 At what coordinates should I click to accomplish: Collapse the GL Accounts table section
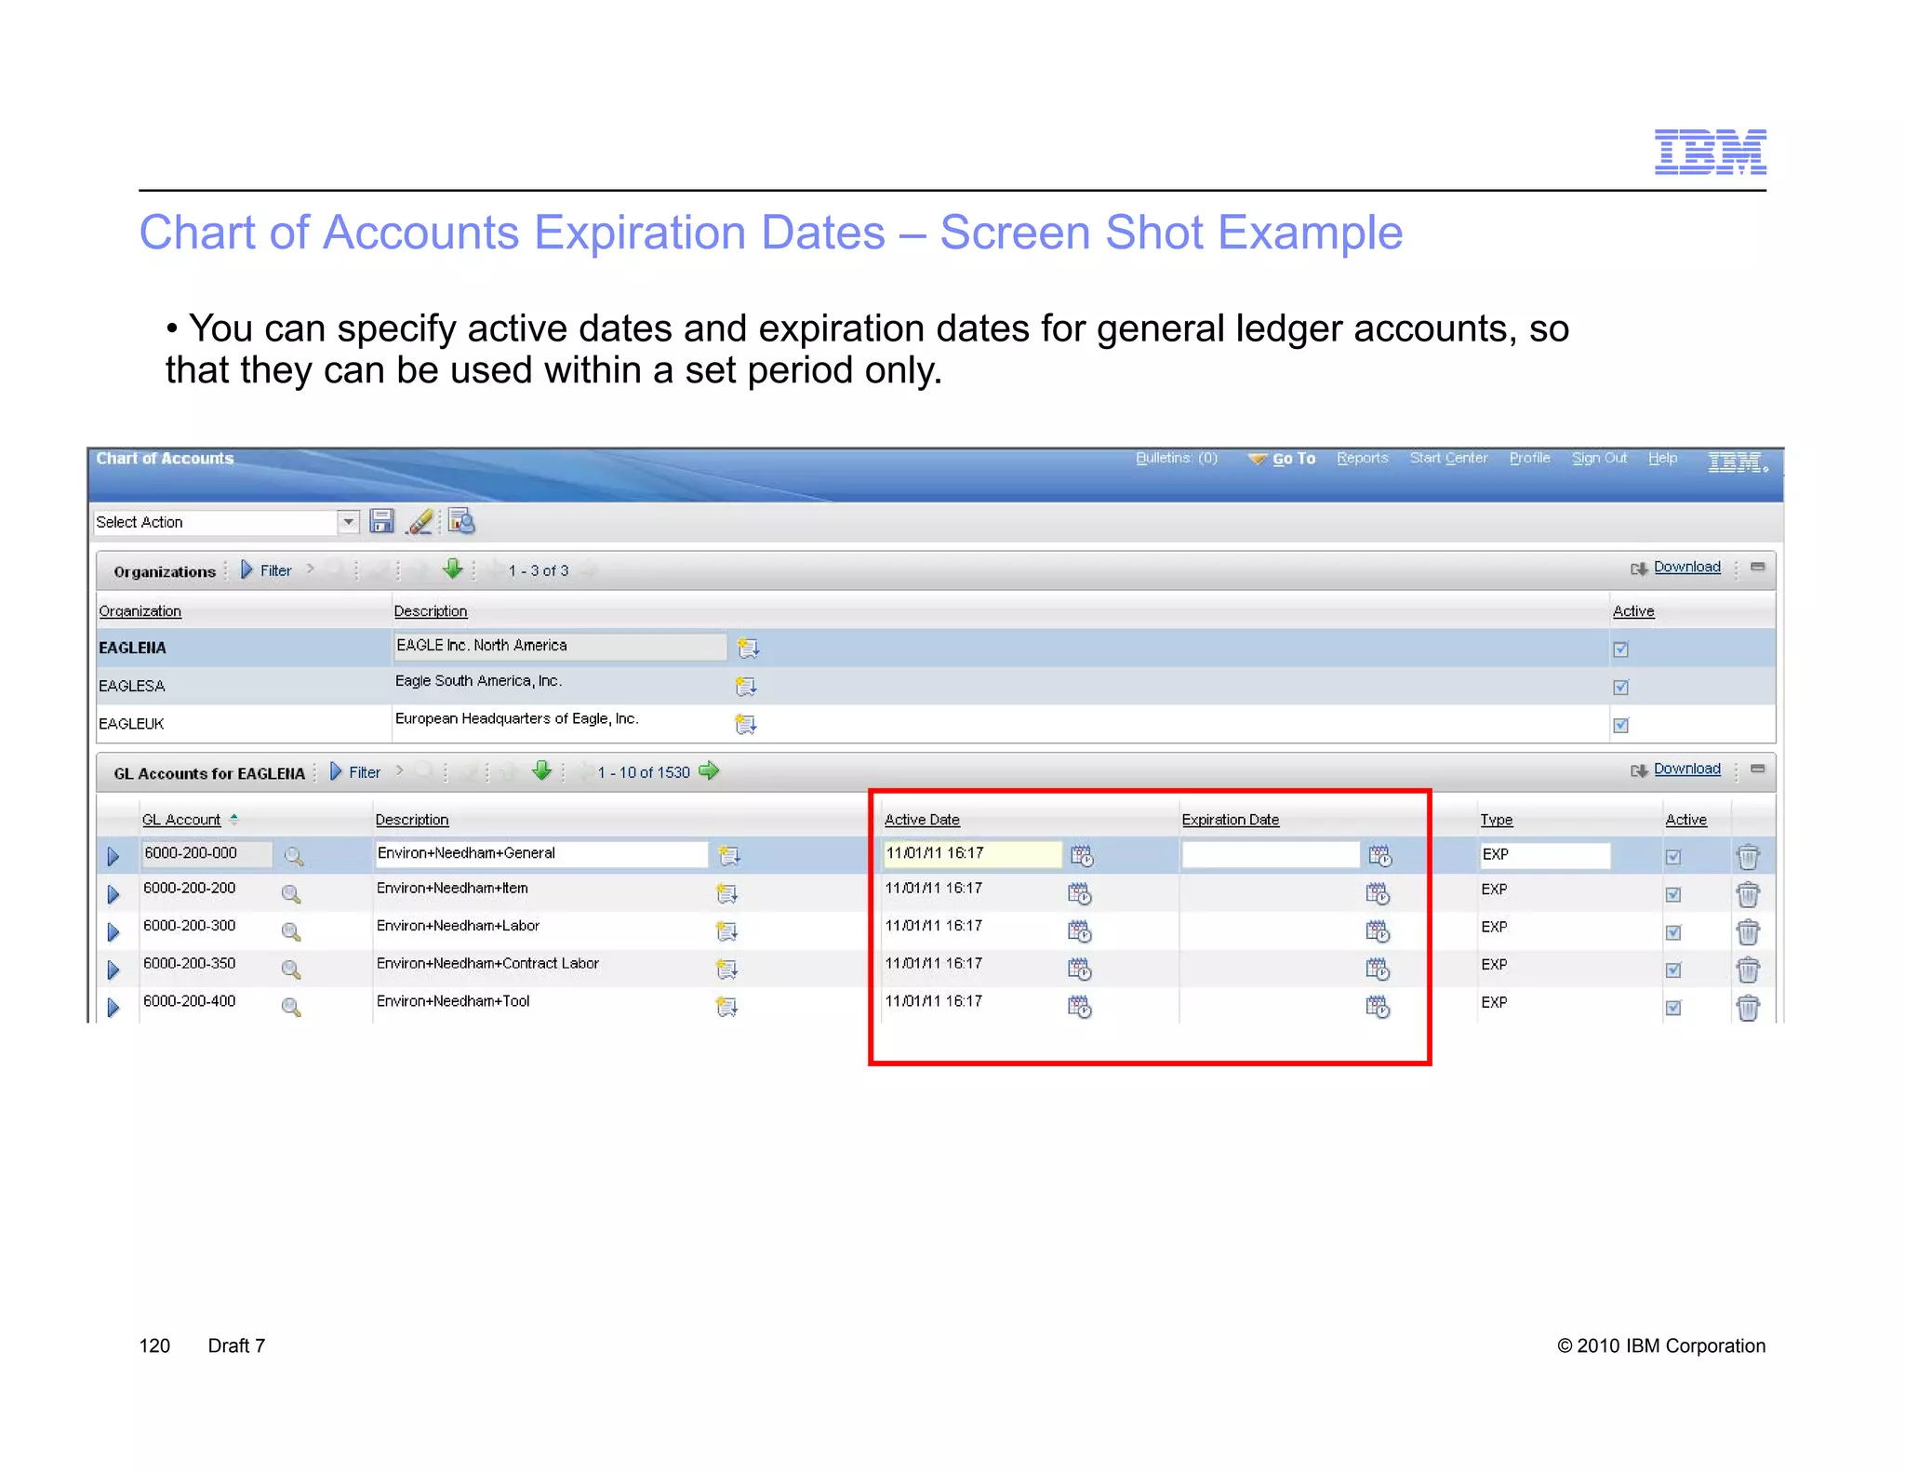click(1757, 769)
